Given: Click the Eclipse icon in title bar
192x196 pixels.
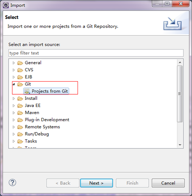Looking at the screenshot, I should tap(6, 5).
